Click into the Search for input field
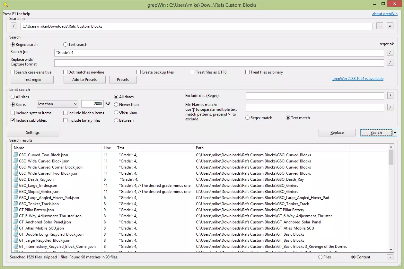 219,52
